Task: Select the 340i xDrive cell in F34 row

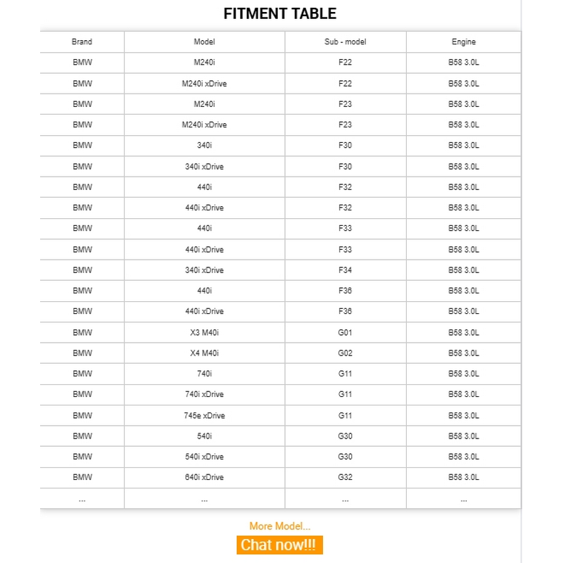Action: 204,270
